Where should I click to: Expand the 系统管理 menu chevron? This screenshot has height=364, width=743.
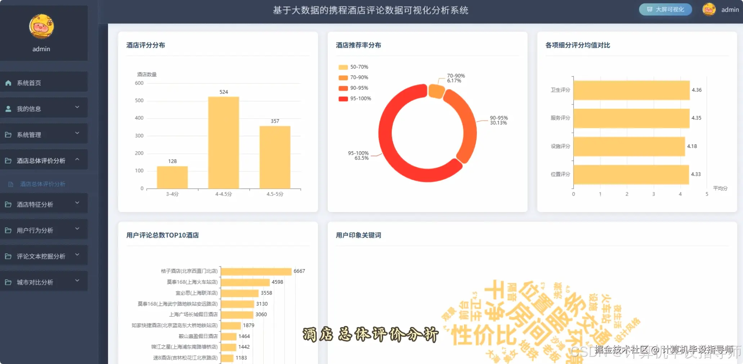tap(77, 133)
